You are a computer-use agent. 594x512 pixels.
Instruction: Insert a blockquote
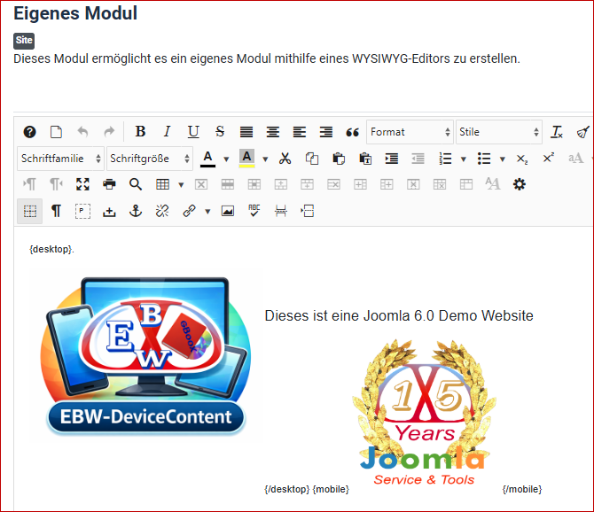352,132
